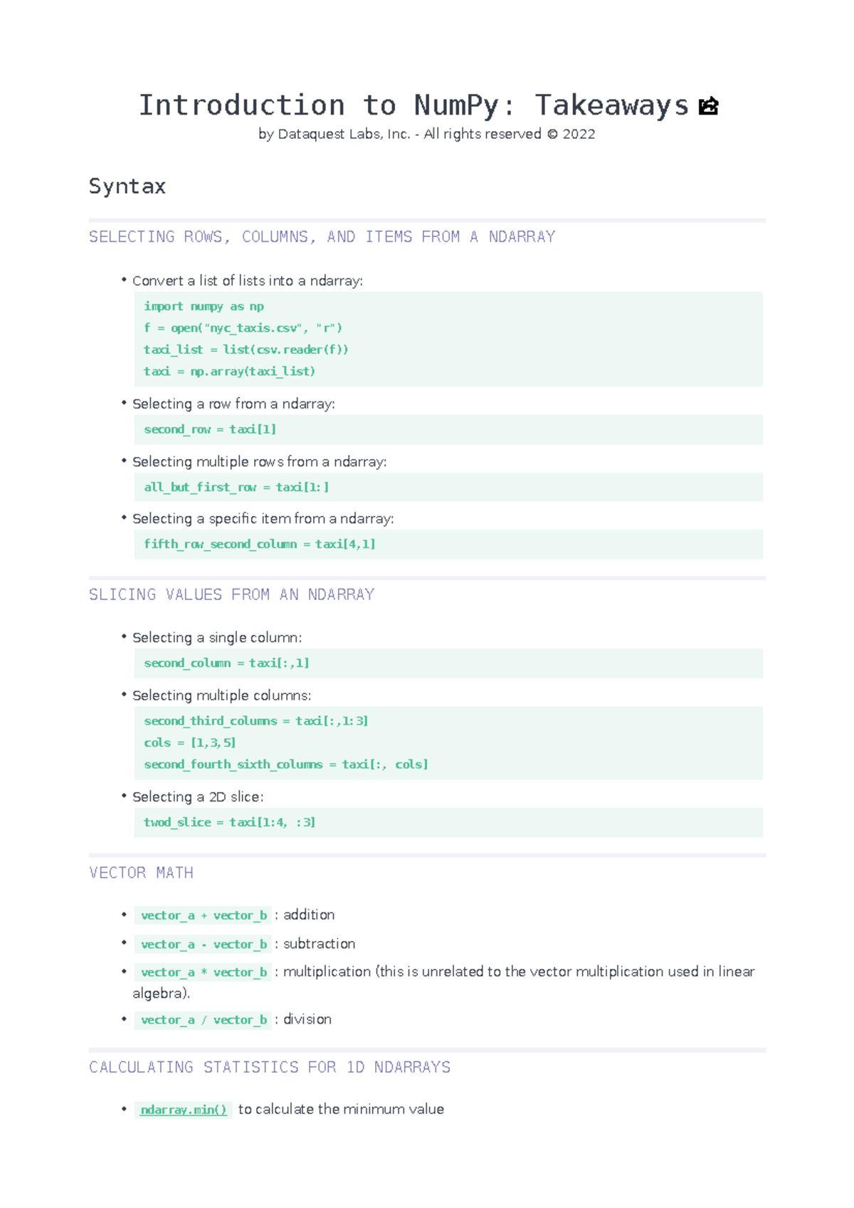Click the "vector_a / vector_b" division snippet
854x1208 pixels.
click(x=204, y=1020)
